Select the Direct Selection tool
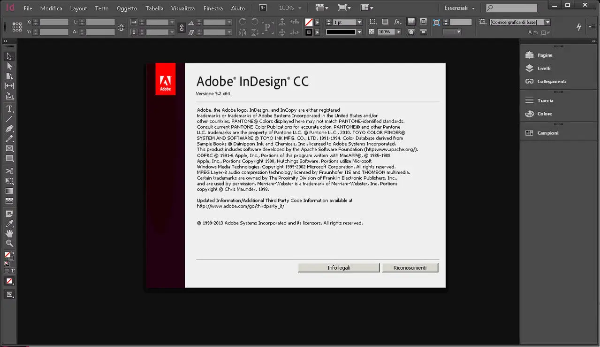Viewport: 600px width, 347px height. tap(9, 66)
